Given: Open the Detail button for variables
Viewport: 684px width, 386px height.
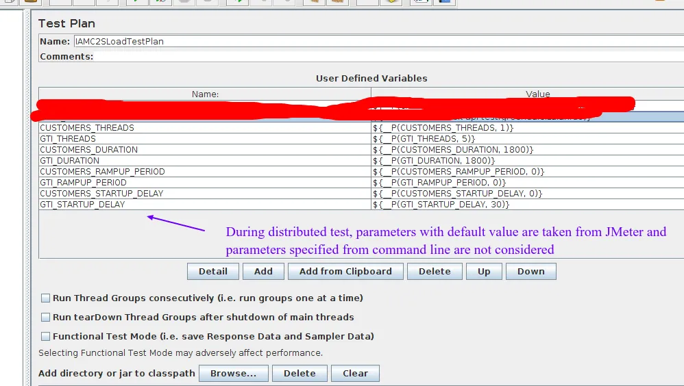Looking at the screenshot, I should click(x=213, y=272).
